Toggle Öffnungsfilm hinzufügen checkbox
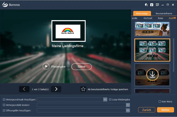Image resolution: width=177 pixels, height=117 pixels. click(x=4, y=110)
